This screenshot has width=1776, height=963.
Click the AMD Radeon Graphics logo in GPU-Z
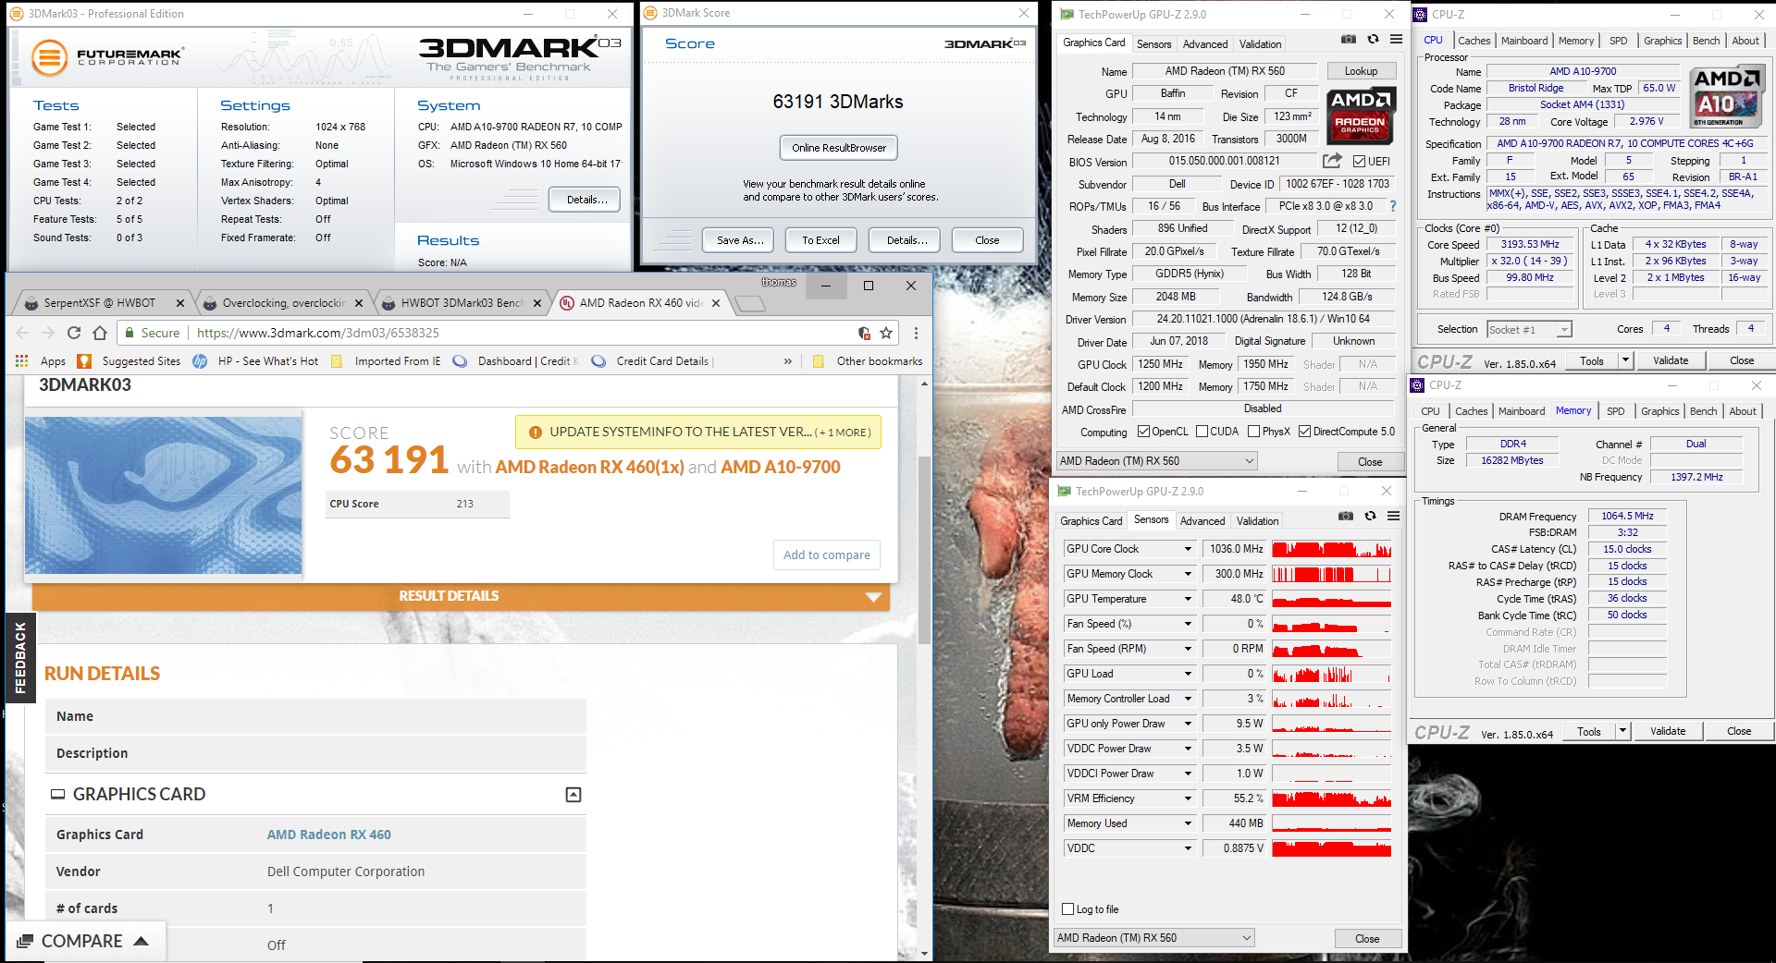point(1360,116)
